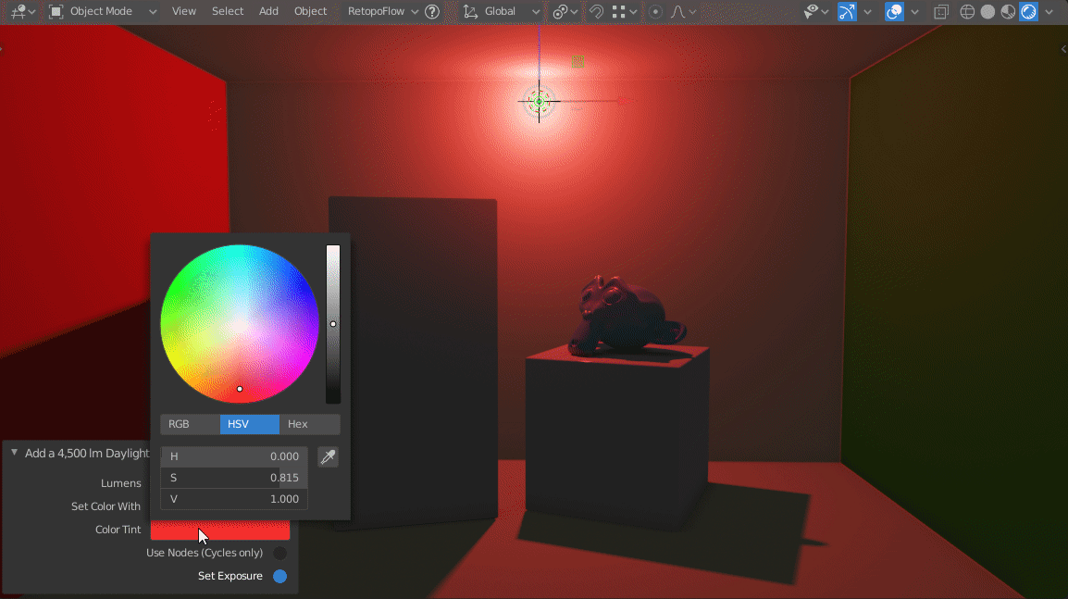1068x599 pixels.
Task: Expand the toolbar arrow at viewport left edge
Action: (x=2, y=49)
